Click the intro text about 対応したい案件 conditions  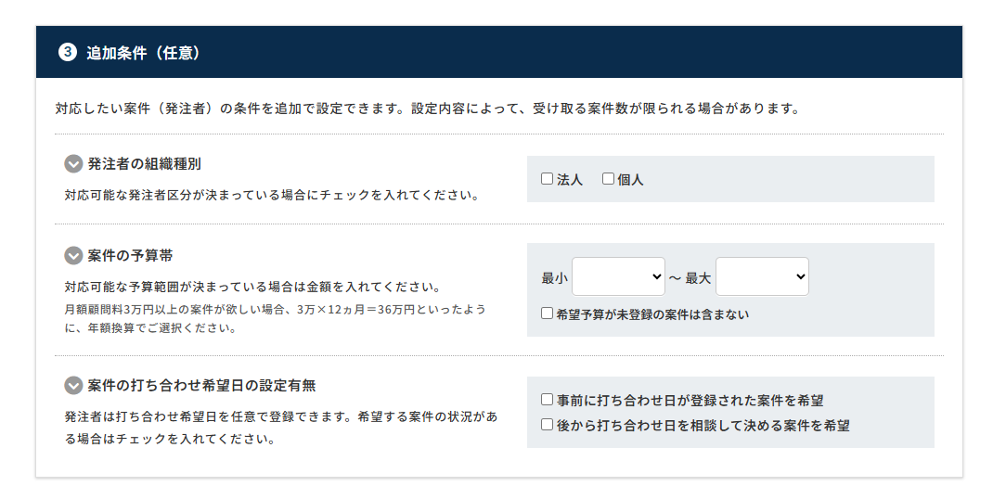pos(427,109)
